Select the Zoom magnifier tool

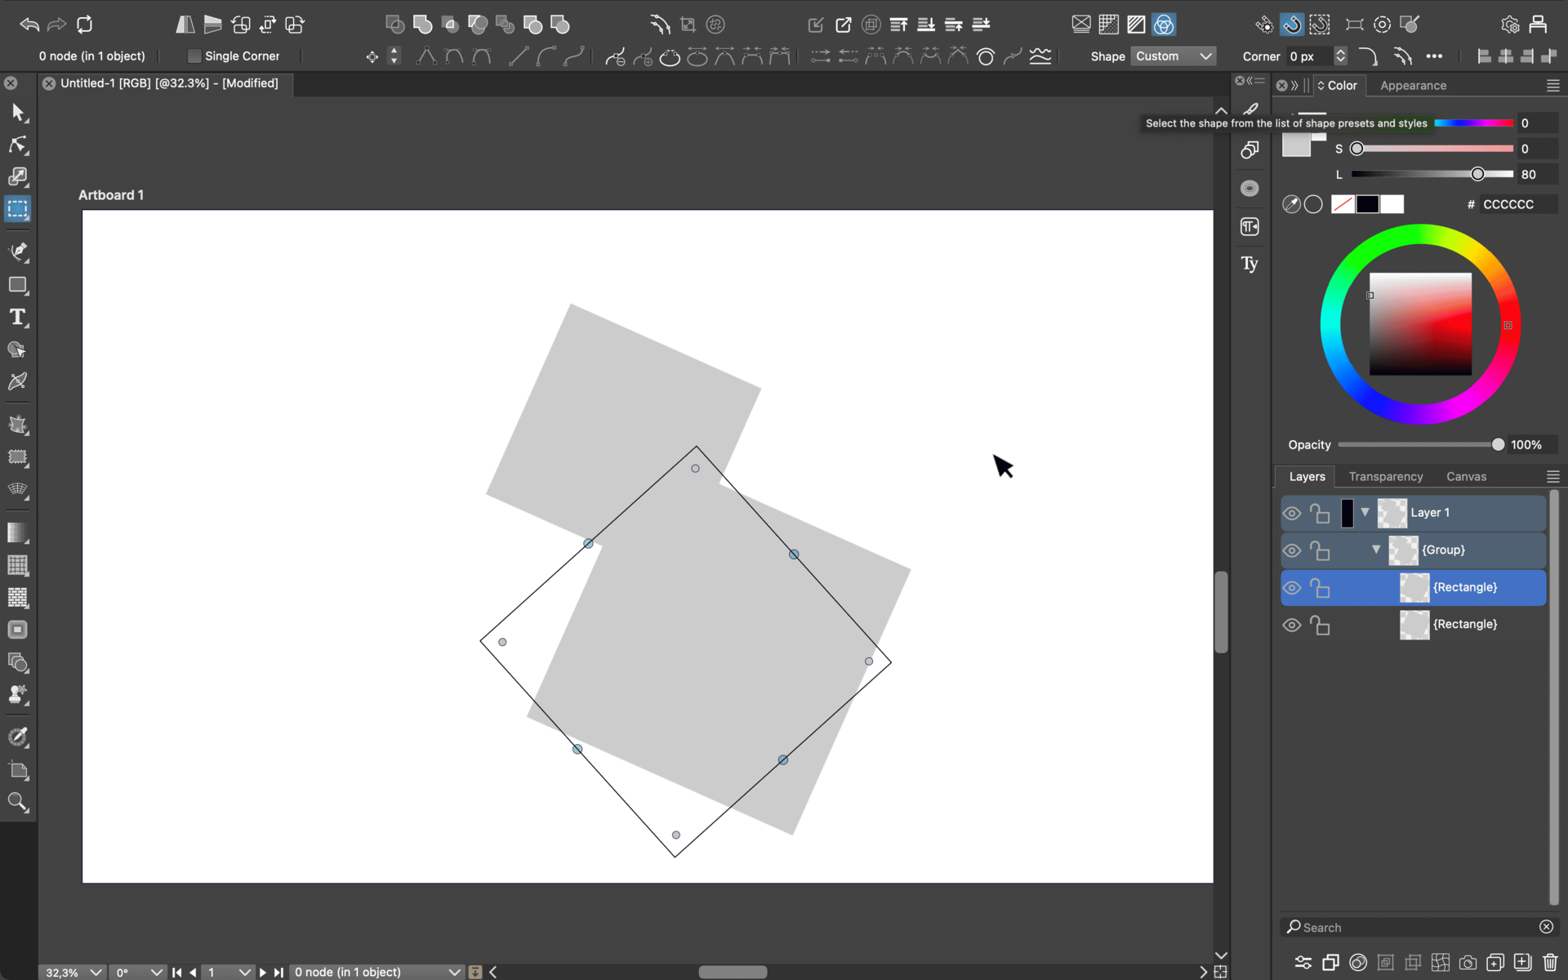tap(17, 802)
